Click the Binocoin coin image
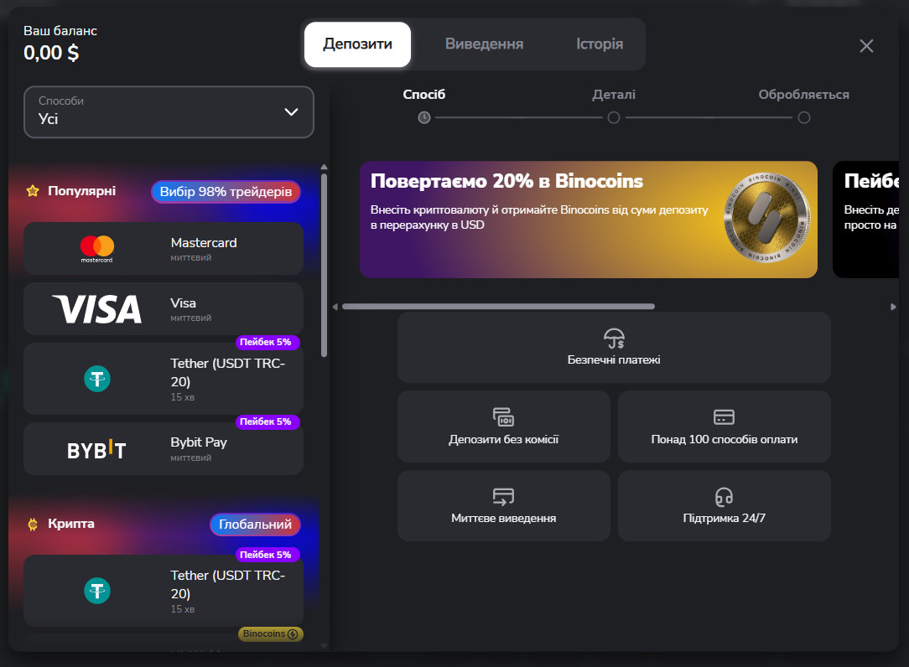 point(766,219)
